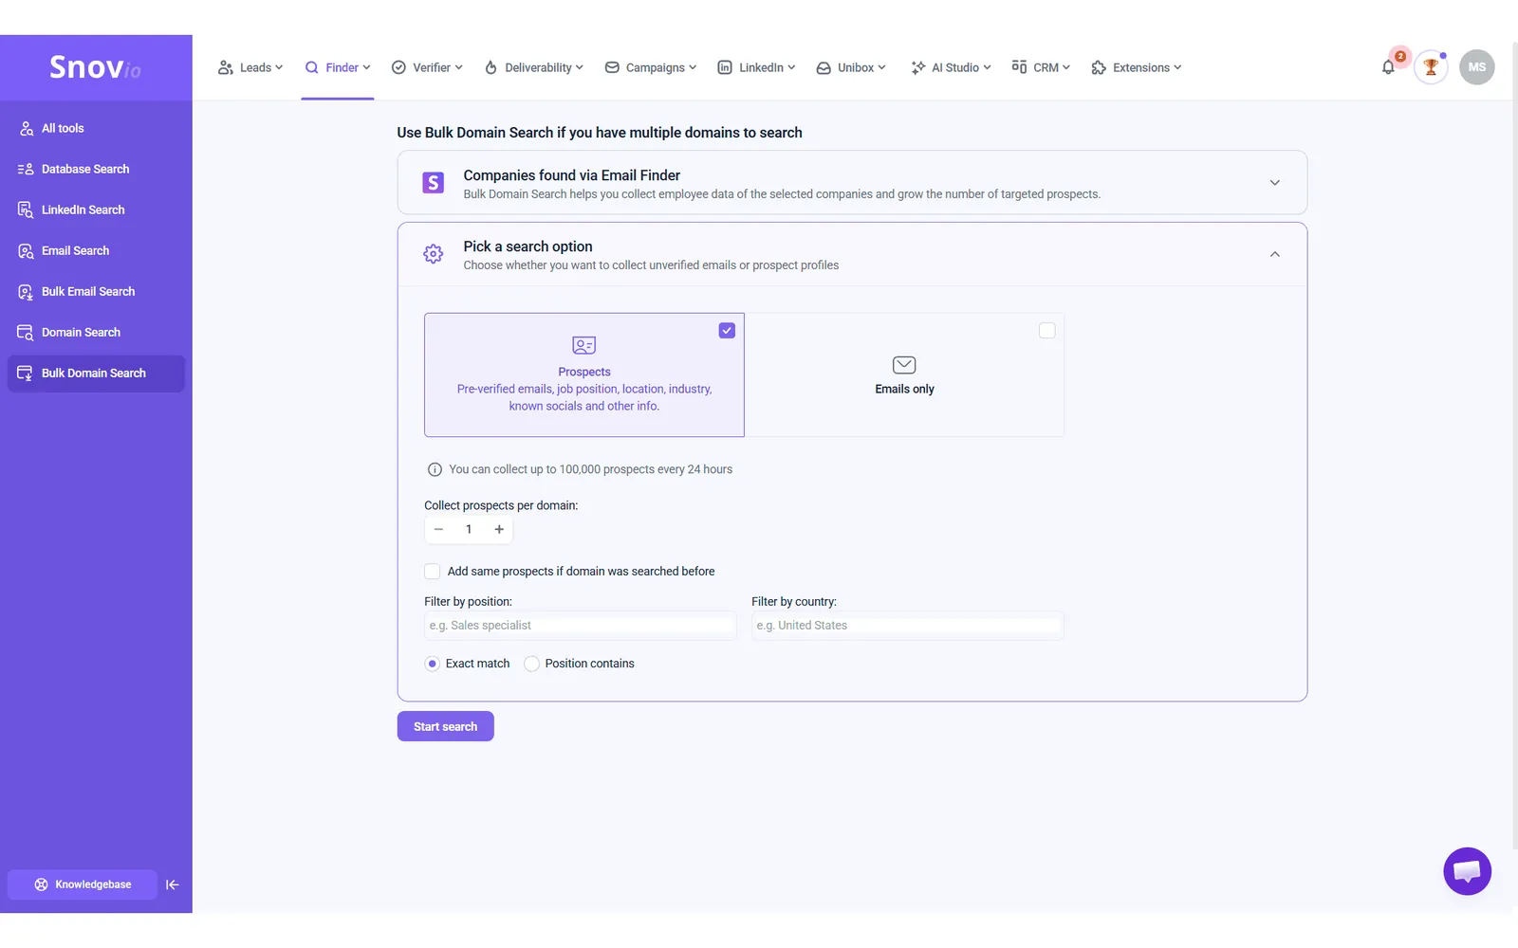Open Bulk Email Search in sidebar

(x=96, y=292)
